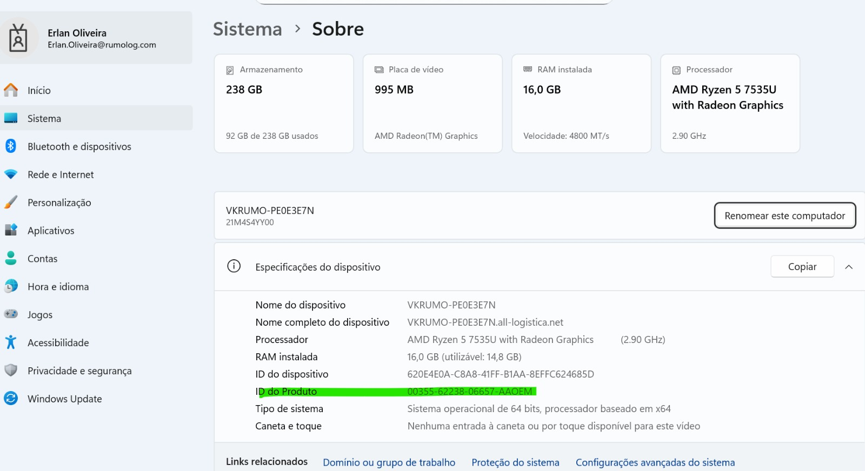This screenshot has height=471, width=865.
Task: Open Personalização settings
Action: (96, 203)
